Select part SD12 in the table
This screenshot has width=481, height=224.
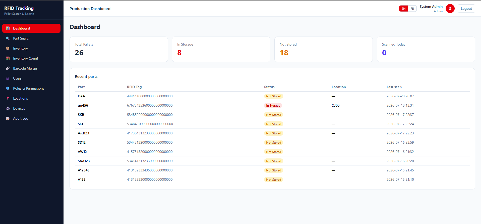coord(82,142)
